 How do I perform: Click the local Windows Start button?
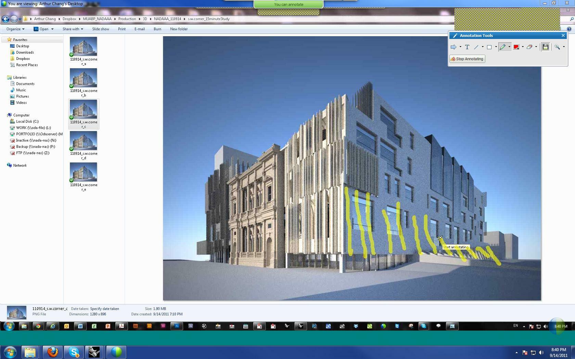coord(10,352)
